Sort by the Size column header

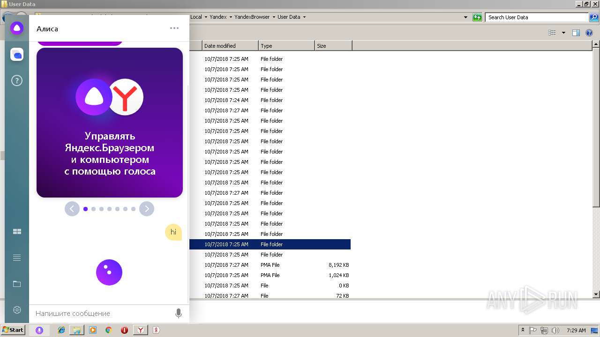[x=333, y=46]
